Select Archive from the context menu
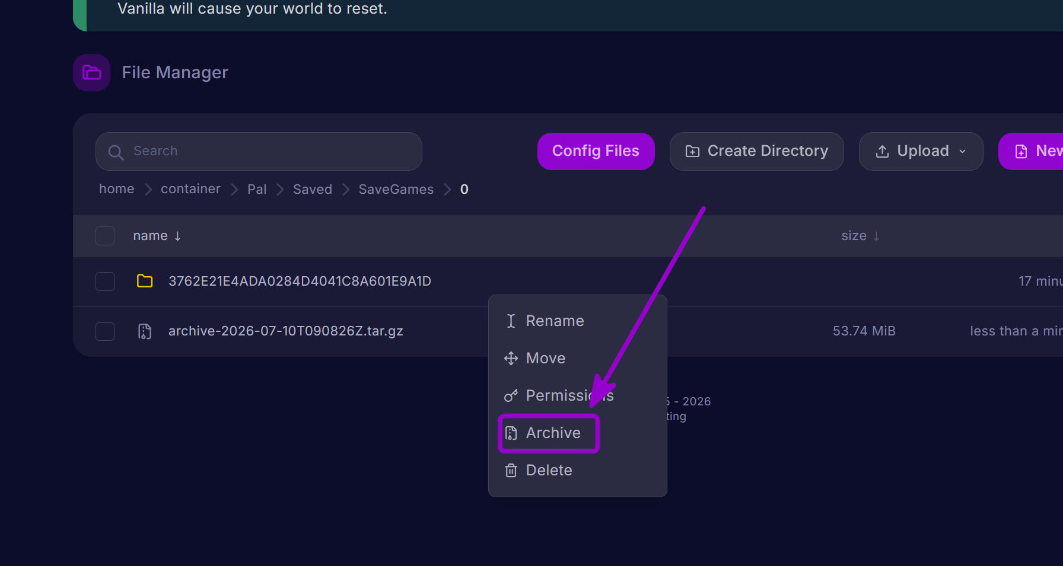The height and width of the screenshot is (566, 1063). (549, 433)
